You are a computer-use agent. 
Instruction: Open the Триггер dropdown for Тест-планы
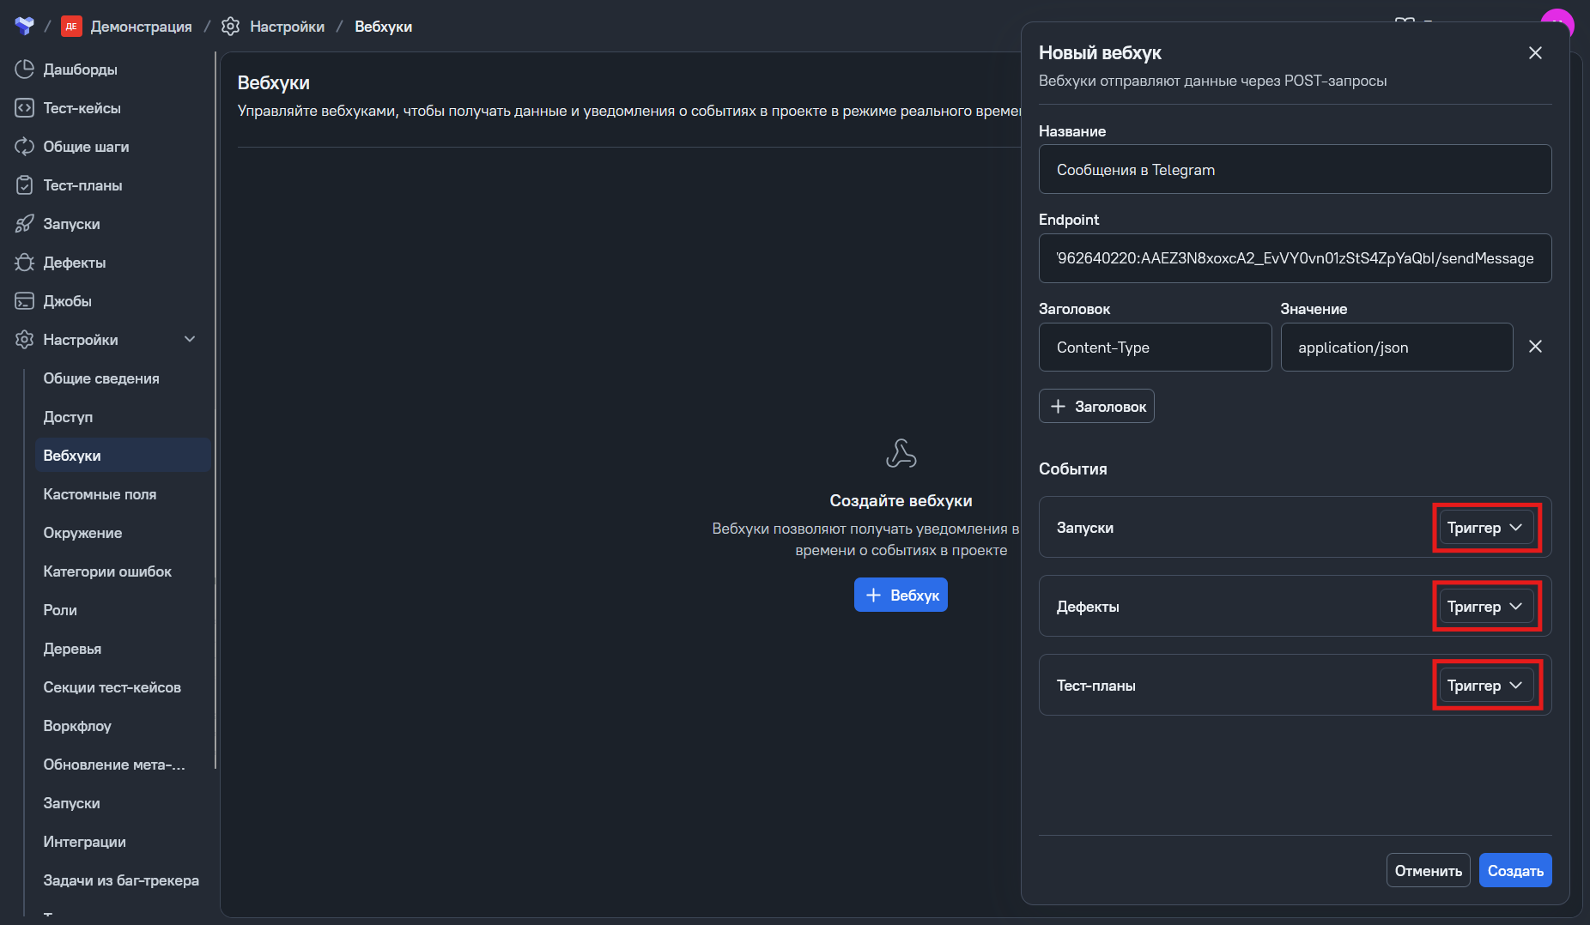point(1485,686)
